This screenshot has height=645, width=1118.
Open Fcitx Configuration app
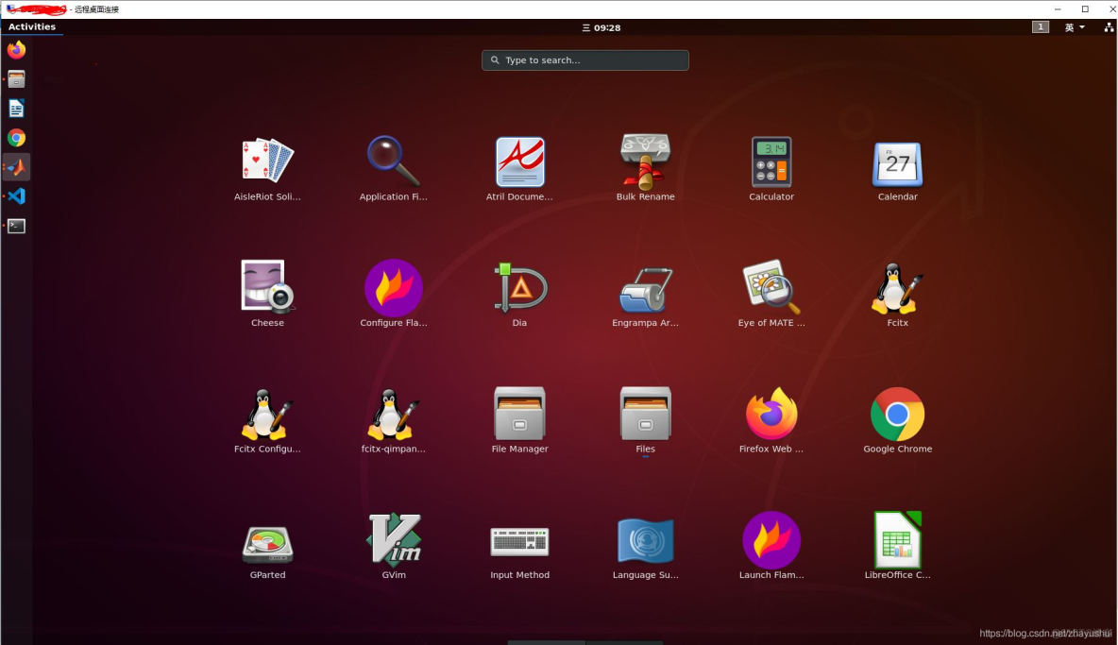pos(267,420)
